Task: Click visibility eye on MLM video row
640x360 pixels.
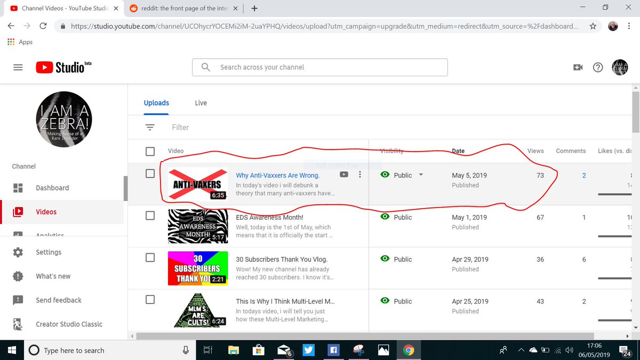Action: click(x=385, y=301)
